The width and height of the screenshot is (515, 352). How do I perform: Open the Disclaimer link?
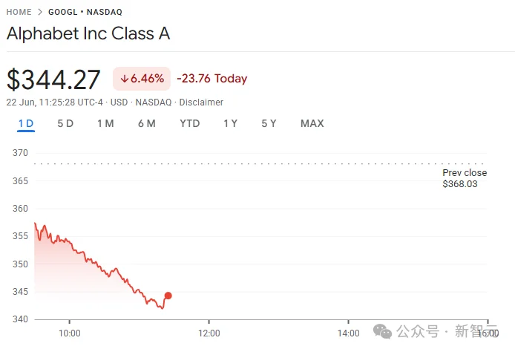click(201, 102)
